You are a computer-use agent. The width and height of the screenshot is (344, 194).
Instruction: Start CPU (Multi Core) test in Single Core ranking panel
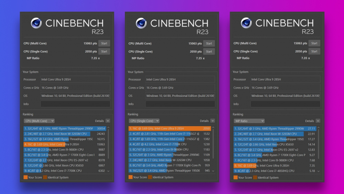[209, 43]
